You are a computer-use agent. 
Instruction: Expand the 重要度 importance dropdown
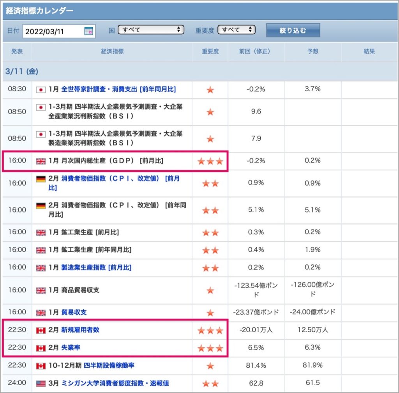click(236, 30)
